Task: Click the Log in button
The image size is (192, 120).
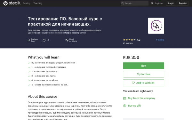Action: click(171, 3)
